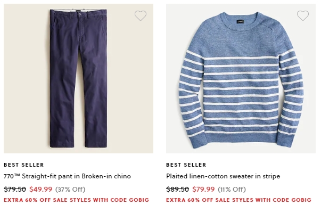Open the navy chino pant product image
Screen dimensions: 321x205
78,78
